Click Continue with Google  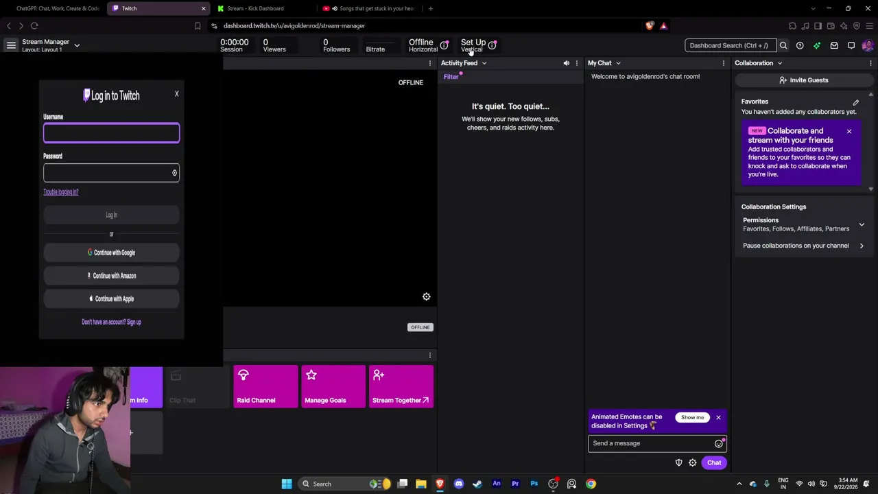point(111,252)
